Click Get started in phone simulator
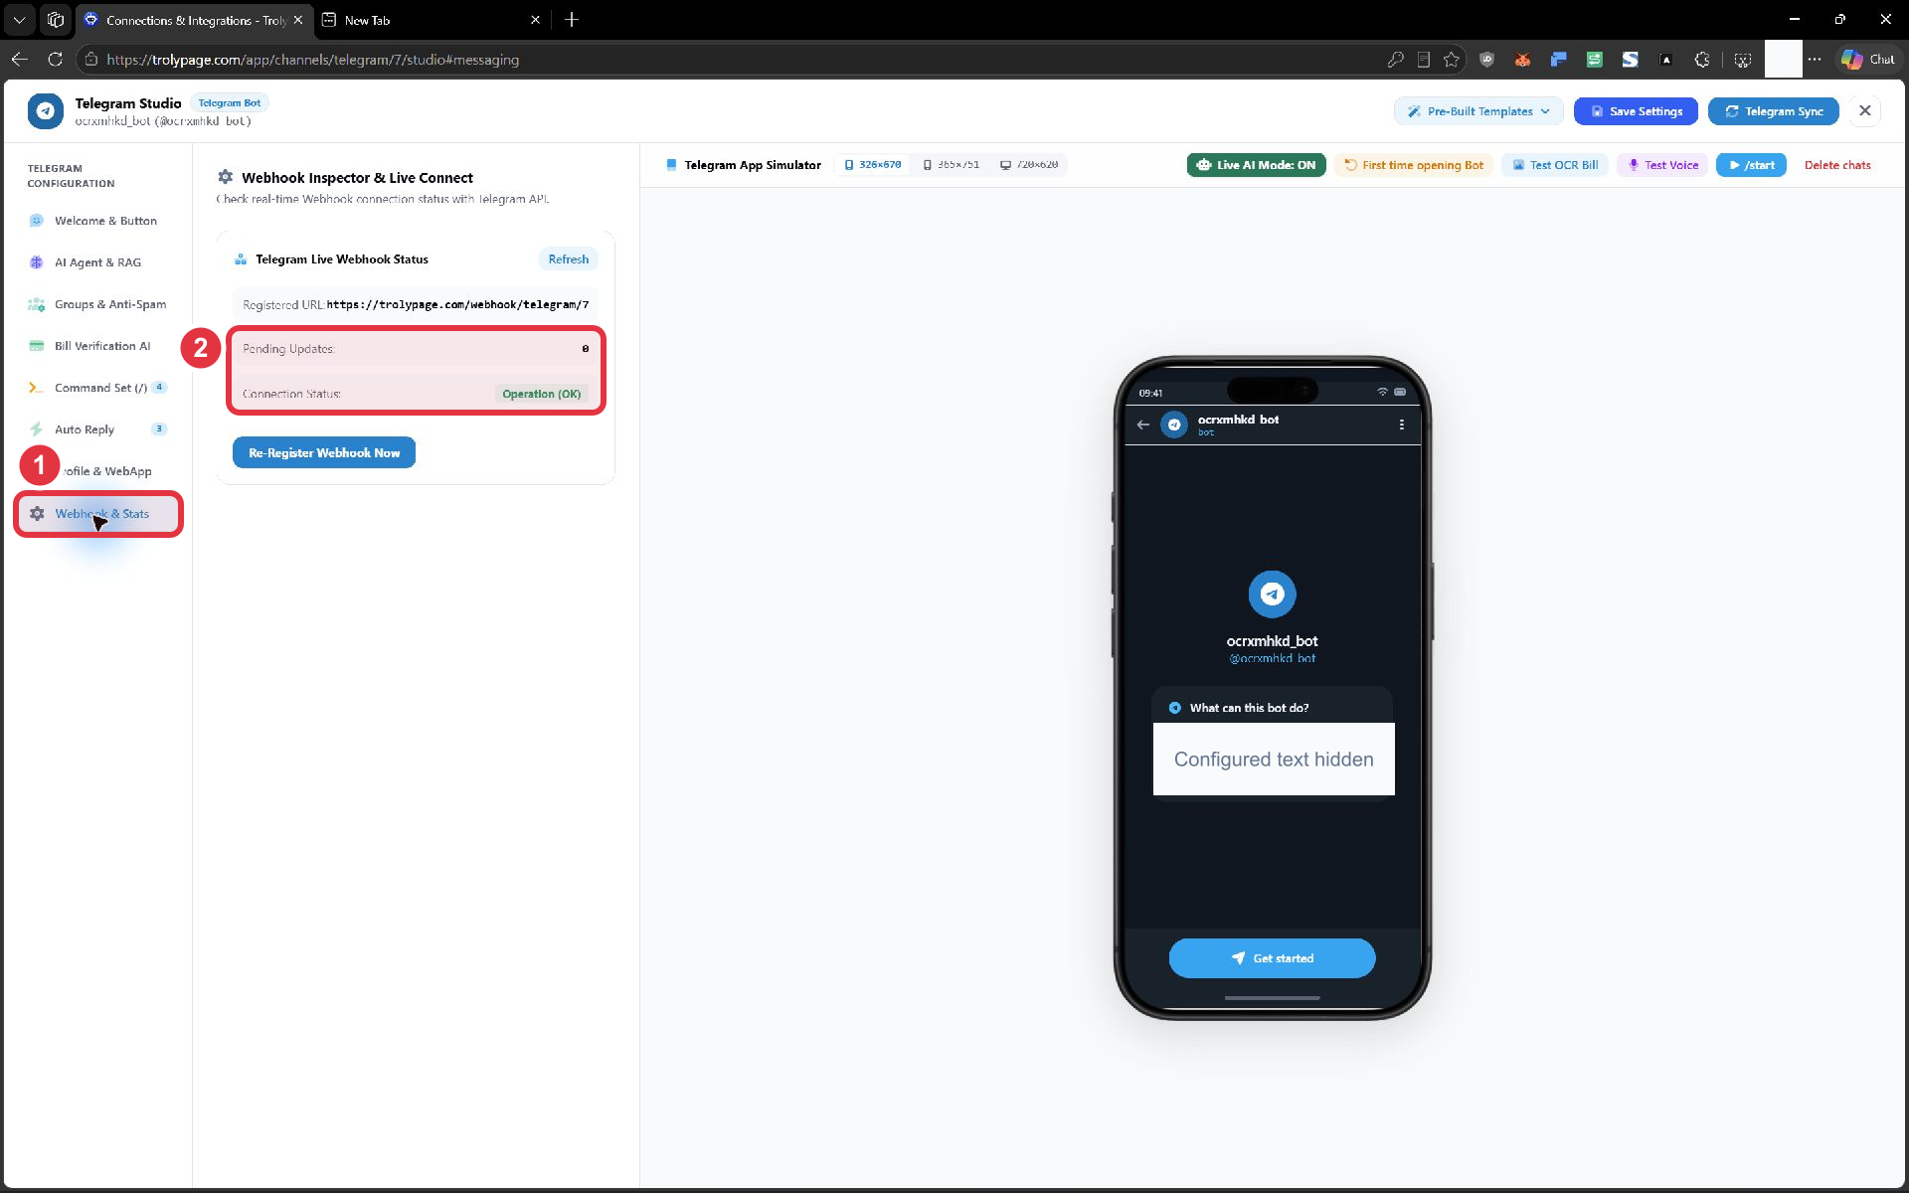The image size is (1909, 1193). 1273,958
